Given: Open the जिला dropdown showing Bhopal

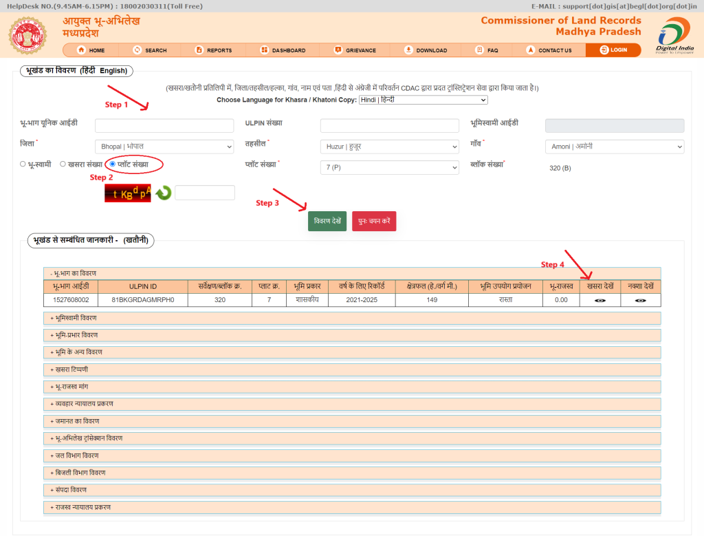Looking at the screenshot, I should click(x=164, y=147).
